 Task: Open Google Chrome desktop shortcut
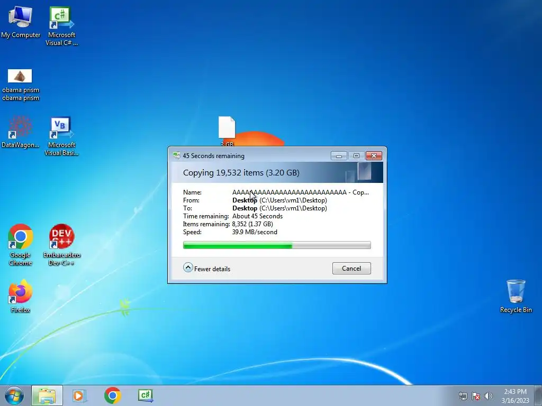(x=21, y=244)
